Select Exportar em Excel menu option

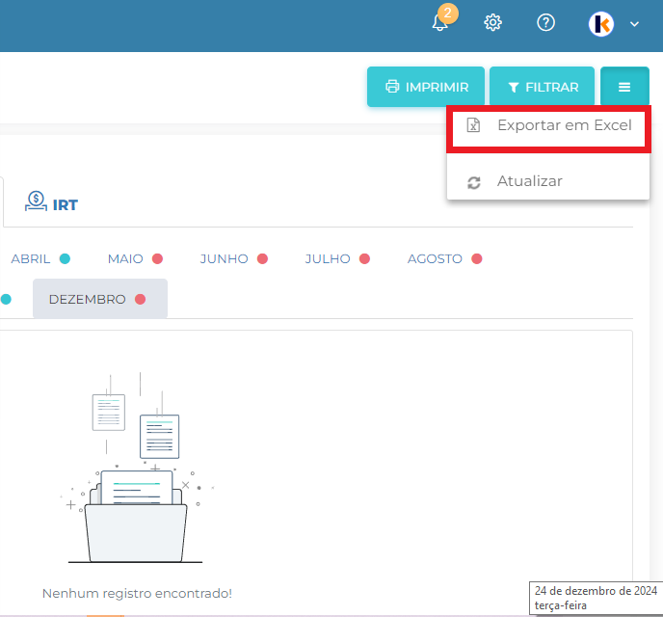pos(548,128)
